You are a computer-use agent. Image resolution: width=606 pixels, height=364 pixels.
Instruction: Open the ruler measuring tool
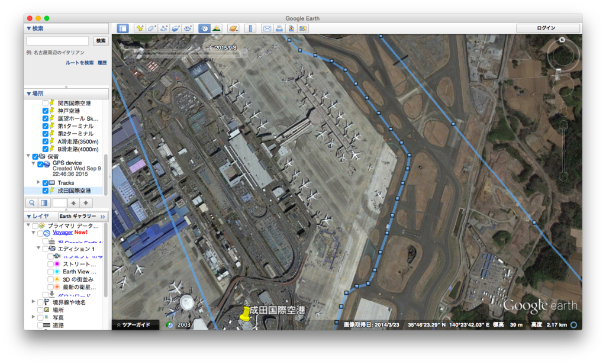tap(250, 28)
